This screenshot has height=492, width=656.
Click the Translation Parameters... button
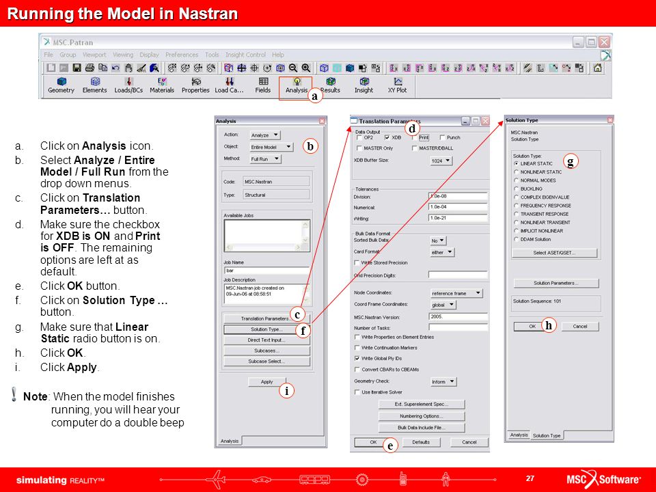point(266,319)
